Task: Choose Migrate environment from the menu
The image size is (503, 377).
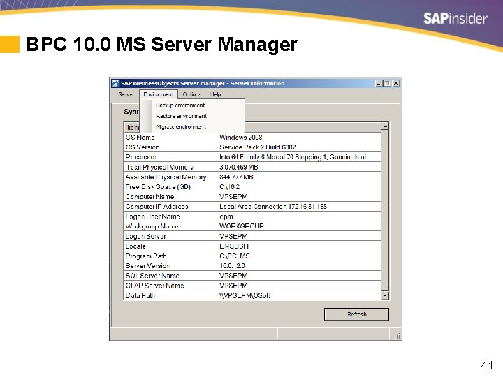Action: click(x=181, y=127)
